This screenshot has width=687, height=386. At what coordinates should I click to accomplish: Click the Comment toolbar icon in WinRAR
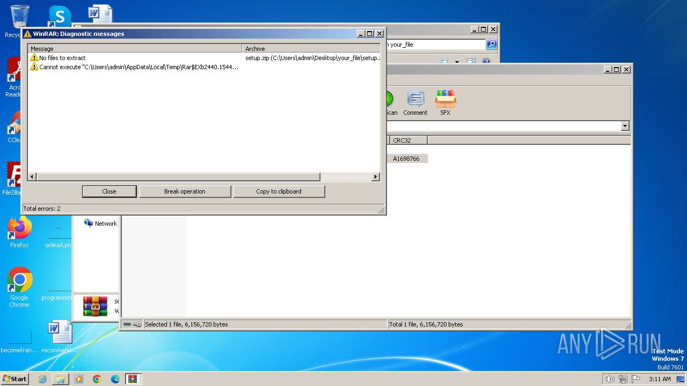pyautogui.click(x=415, y=103)
